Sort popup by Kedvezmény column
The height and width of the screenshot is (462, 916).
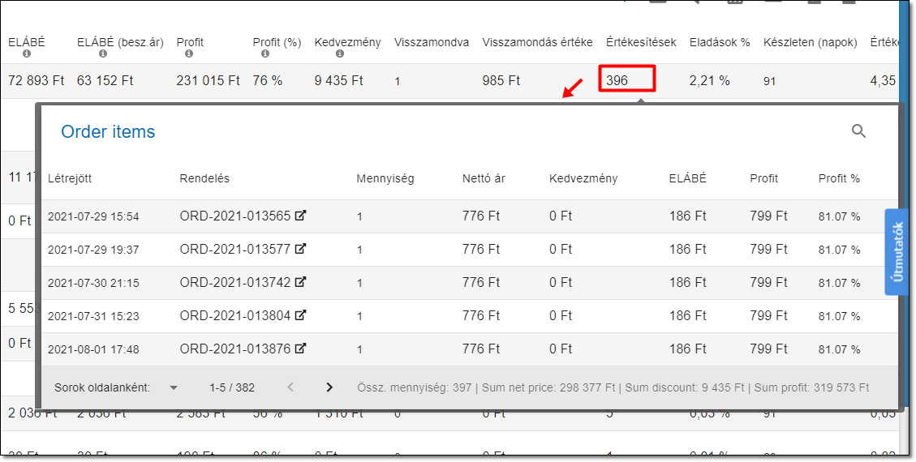point(583,178)
